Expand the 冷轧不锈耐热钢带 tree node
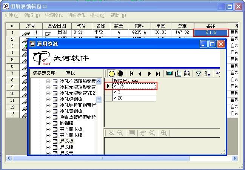 coord(48,81)
